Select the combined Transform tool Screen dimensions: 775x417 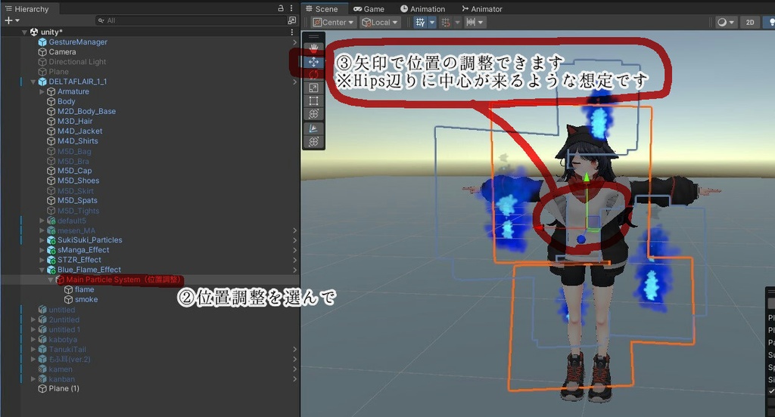[x=313, y=114]
